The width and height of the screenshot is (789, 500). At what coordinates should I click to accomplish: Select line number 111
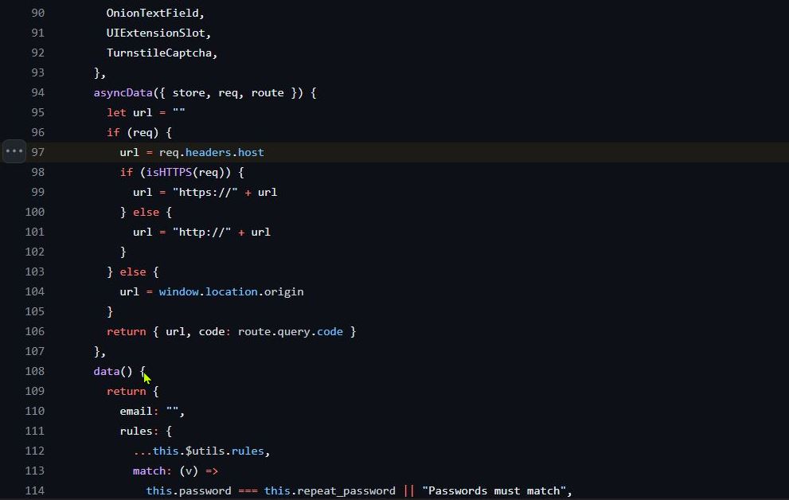(35, 431)
